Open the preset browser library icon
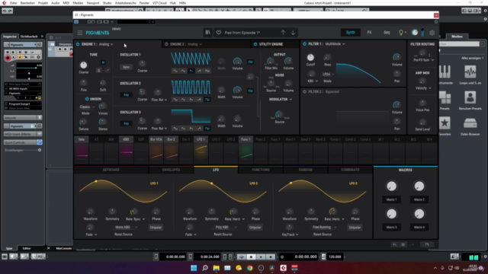 (x=207, y=32)
